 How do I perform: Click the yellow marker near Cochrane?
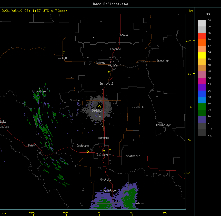[x=87, y=151]
